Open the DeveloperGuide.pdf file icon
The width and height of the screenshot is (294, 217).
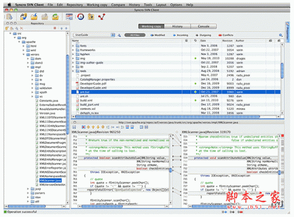point(77,83)
